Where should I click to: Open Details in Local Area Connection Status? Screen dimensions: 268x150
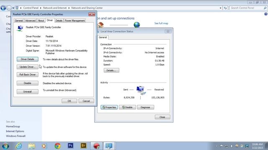[x=111, y=70]
